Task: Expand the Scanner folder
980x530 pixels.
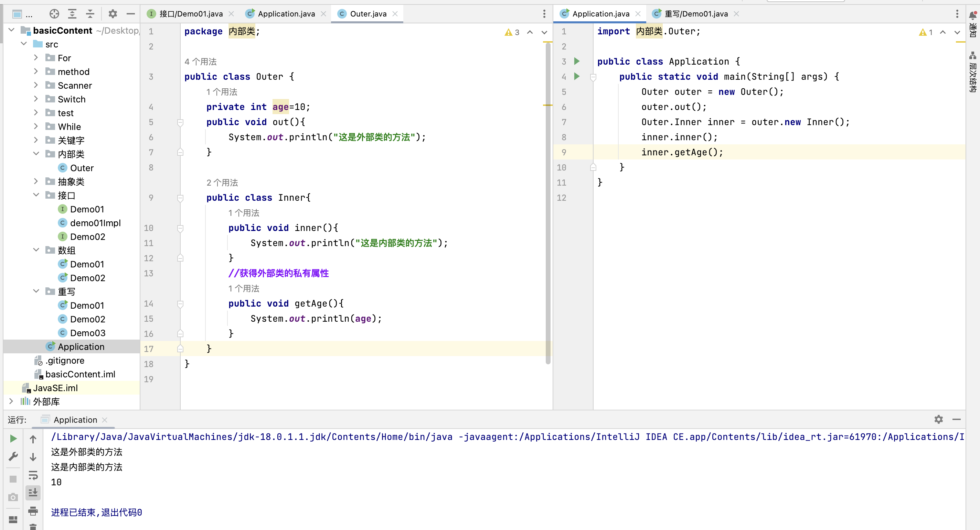Action: (x=36, y=85)
